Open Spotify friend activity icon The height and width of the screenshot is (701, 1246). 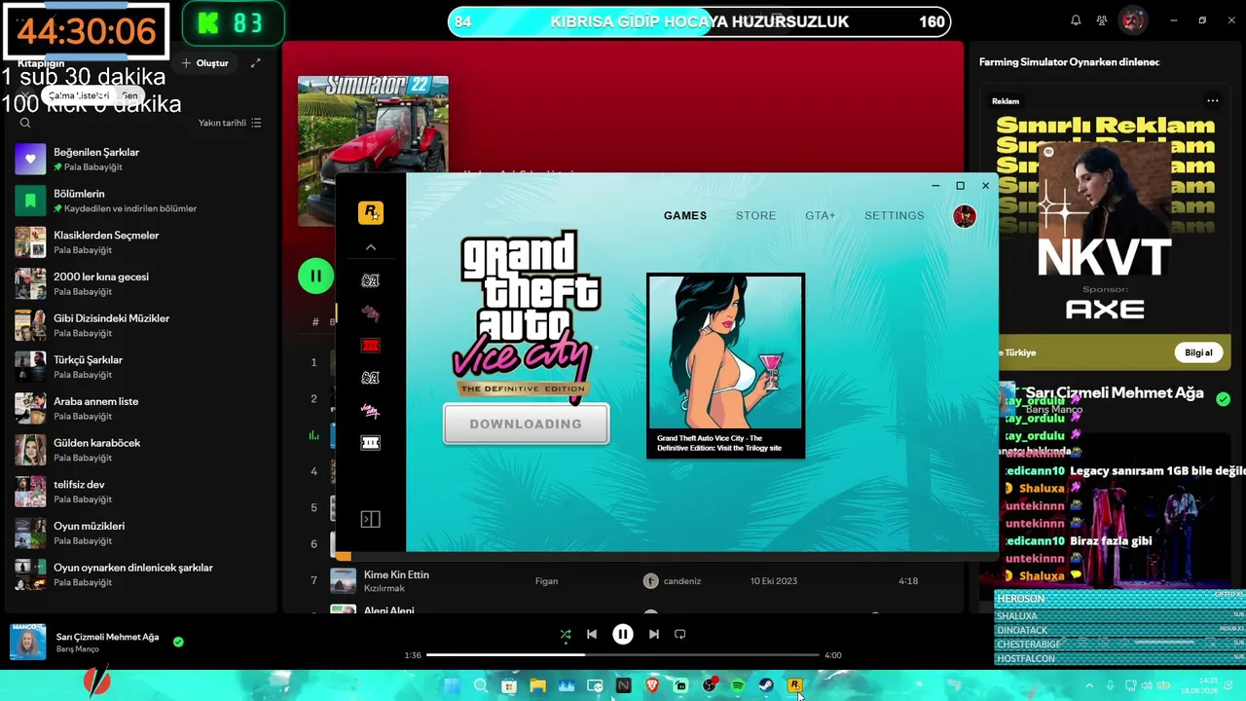[1102, 20]
